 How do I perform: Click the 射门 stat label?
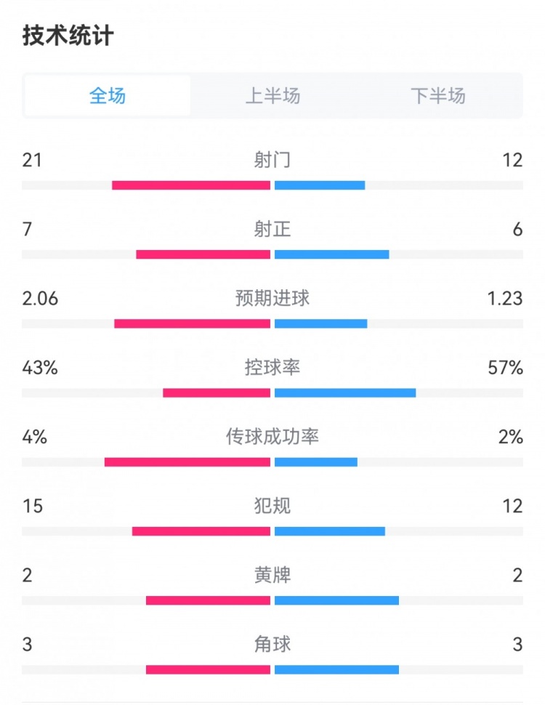click(272, 160)
